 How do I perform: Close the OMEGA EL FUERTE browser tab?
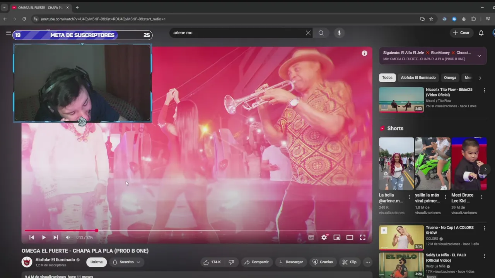[67, 7]
